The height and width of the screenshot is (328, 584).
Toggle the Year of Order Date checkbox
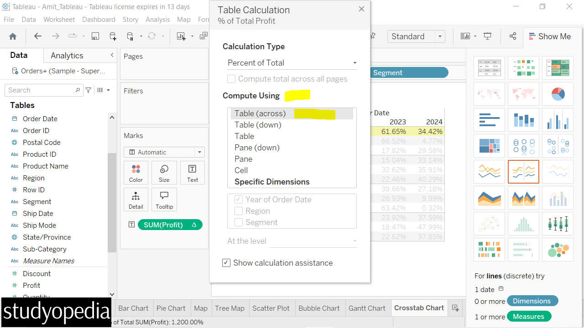[x=238, y=200]
